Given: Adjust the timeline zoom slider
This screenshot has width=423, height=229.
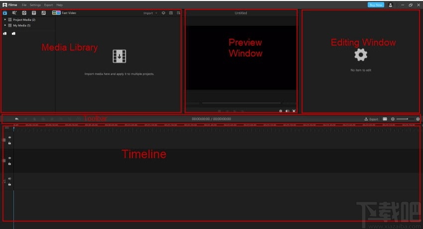Looking at the screenshot, I should point(405,119).
